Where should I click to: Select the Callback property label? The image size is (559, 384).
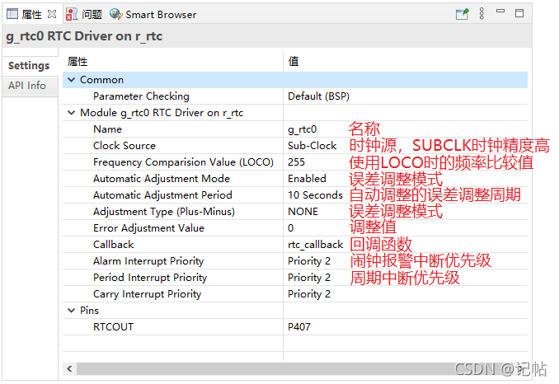point(114,245)
